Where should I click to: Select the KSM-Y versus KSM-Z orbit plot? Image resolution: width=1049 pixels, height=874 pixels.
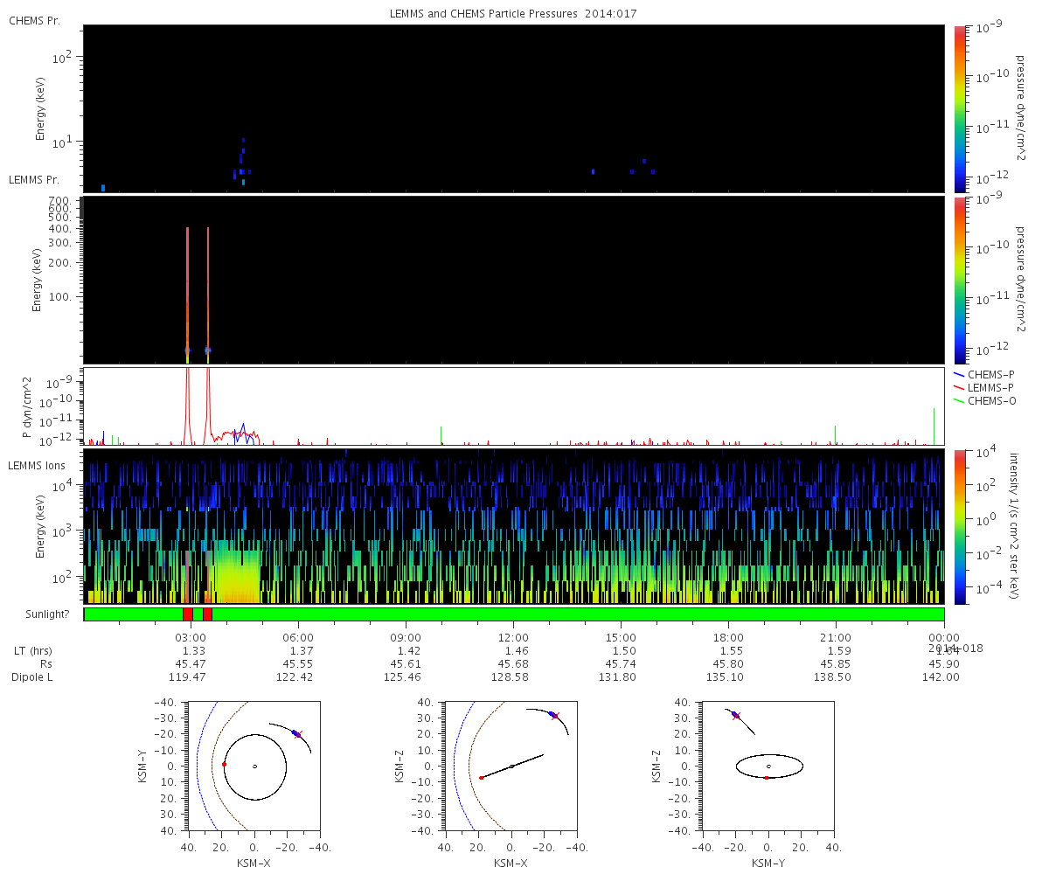tap(768, 766)
